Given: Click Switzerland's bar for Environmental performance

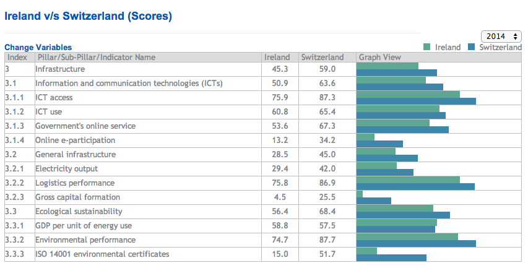Looking at the screenshot, I should 416,243.
